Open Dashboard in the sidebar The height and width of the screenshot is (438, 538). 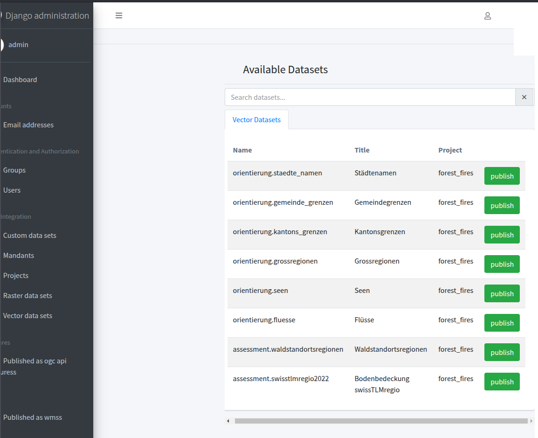tap(20, 80)
